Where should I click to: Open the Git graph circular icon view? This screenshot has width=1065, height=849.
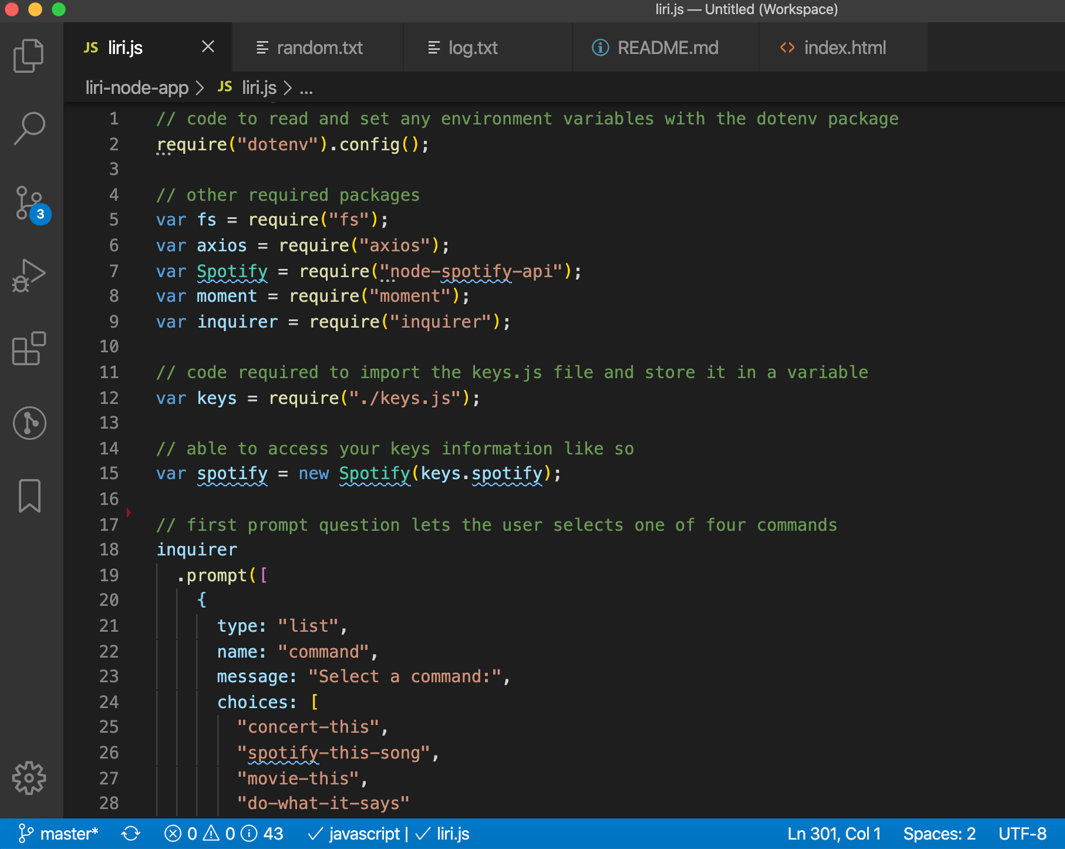coord(29,423)
